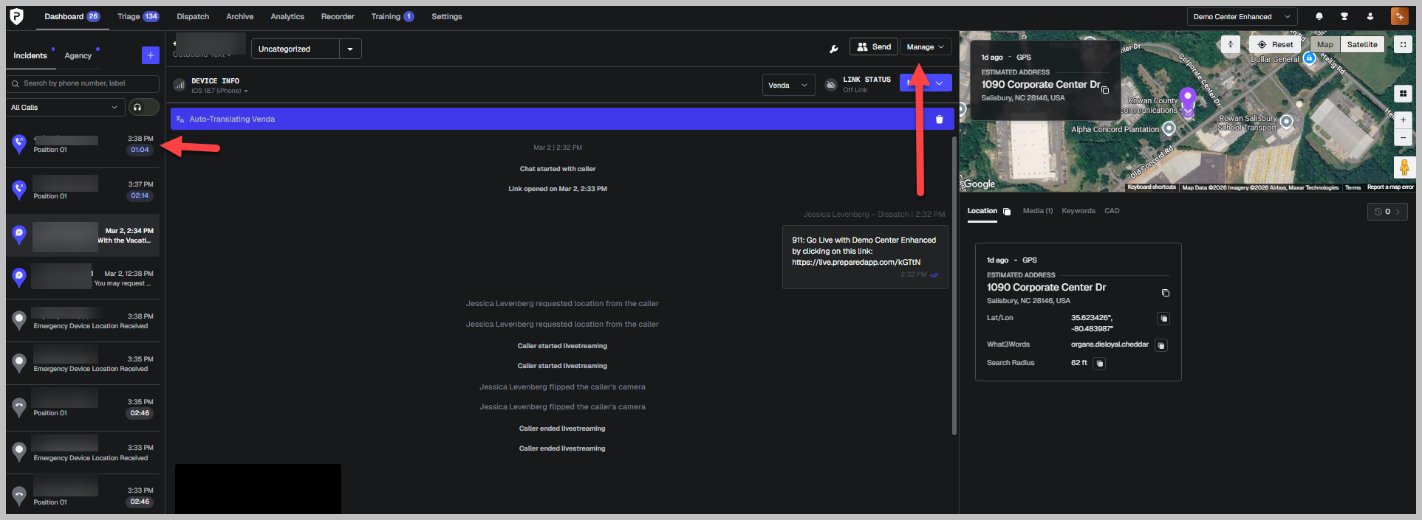The width and height of the screenshot is (1422, 520).
Task: Switch to the Keywords tab
Action: click(1078, 211)
